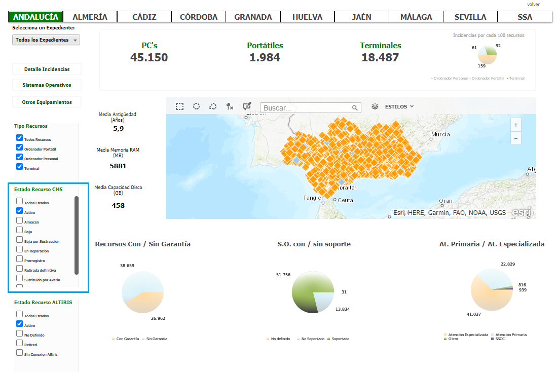Check Todos Estados under Estado Recurso ALTIRIS
558x372 pixels.
point(20,314)
